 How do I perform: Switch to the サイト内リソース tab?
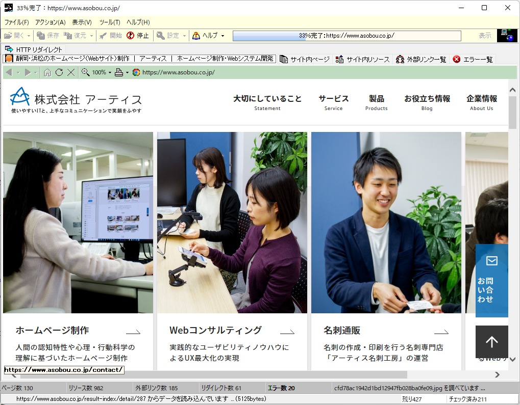[x=362, y=59]
